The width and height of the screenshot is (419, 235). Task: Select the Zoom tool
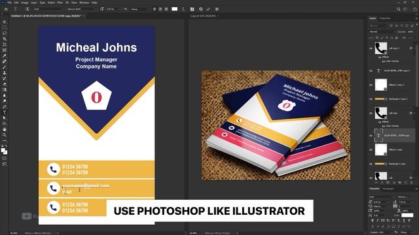[x=5, y=135]
